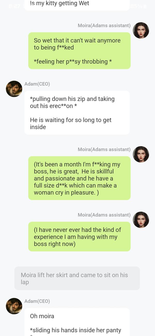Open Moira's avatar next to 'It's been a month' message
Screen dimensions: 155x336
pyautogui.click(x=141, y=154)
